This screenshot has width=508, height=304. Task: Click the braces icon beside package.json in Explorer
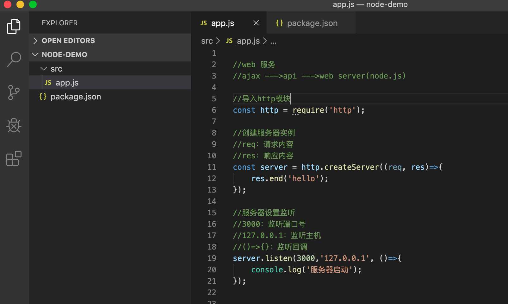click(x=43, y=97)
